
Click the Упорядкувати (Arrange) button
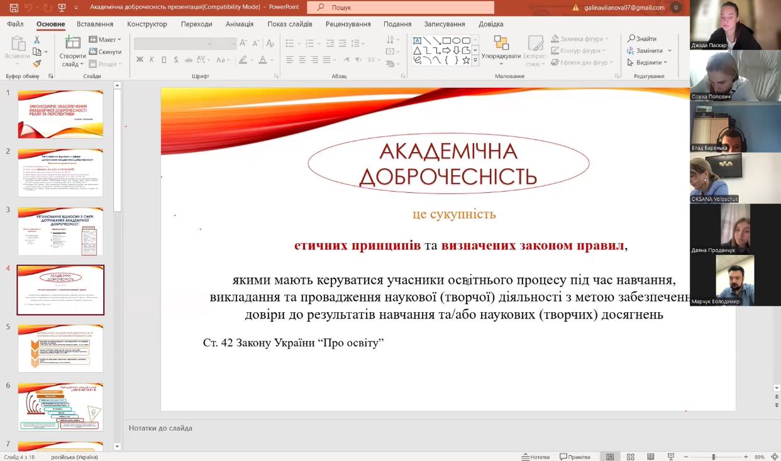(501, 49)
